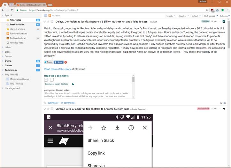
Task: Click eye icon under Toshiba article
Action: (x=225, y=103)
